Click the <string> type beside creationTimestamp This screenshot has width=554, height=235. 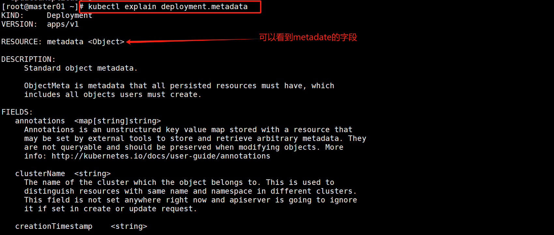click(x=129, y=227)
